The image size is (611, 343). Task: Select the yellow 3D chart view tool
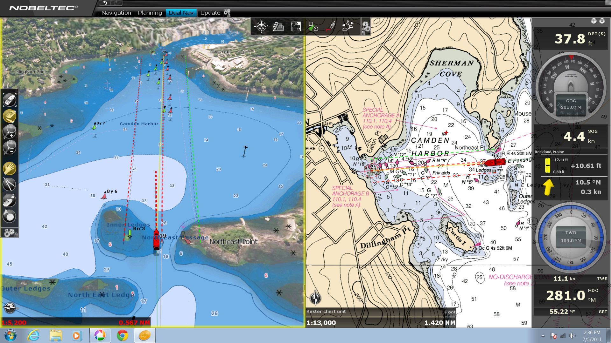coord(10,116)
